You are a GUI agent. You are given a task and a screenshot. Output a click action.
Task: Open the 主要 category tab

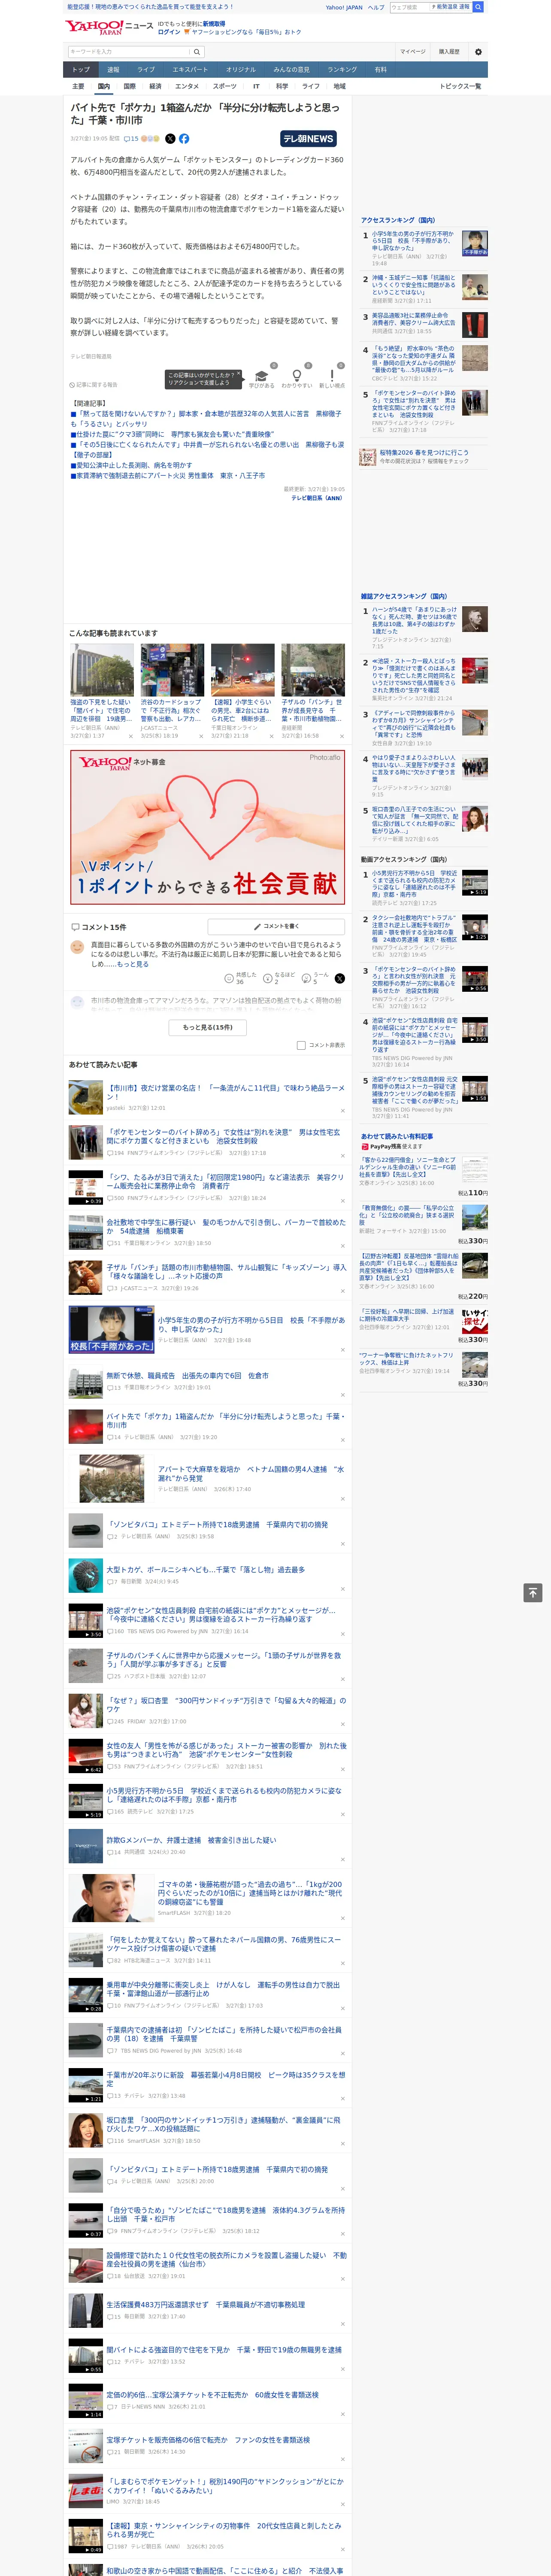[78, 86]
